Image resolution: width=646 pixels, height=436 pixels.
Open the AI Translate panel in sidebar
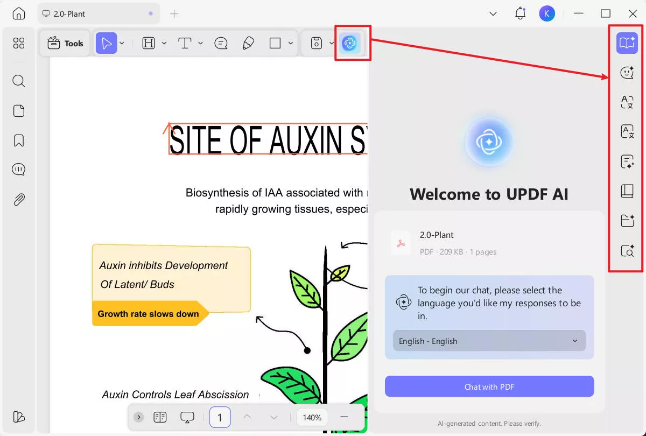(626, 102)
